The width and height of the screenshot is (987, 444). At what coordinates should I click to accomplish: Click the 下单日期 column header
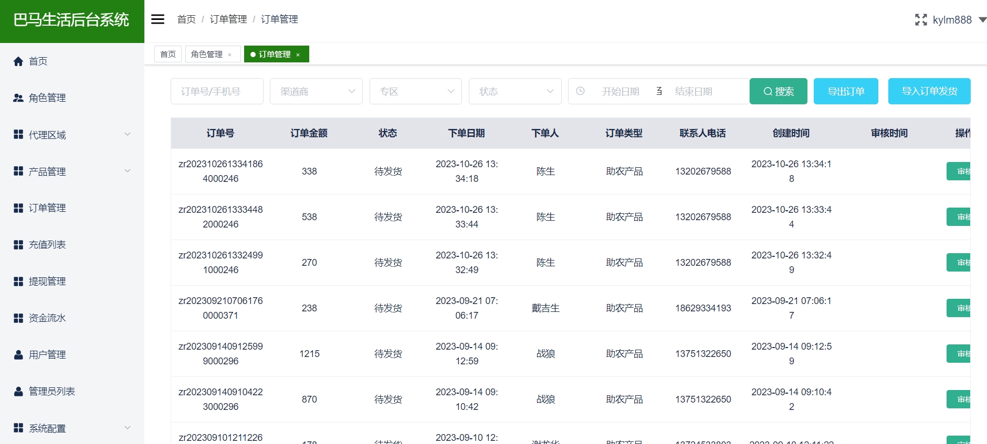pos(466,133)
